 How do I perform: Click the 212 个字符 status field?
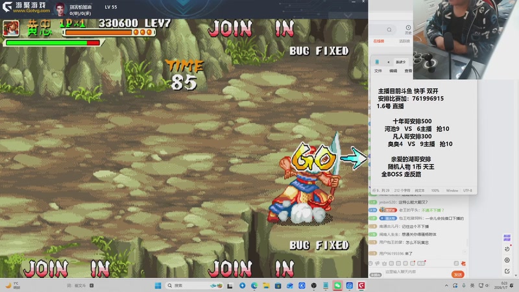point(402,191)
